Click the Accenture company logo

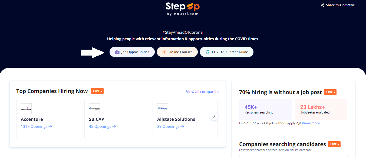pos(26,109)
